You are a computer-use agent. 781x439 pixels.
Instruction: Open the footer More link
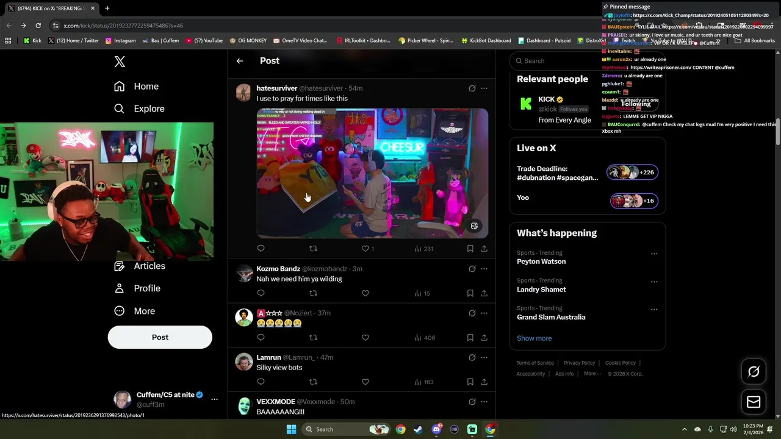592,374
